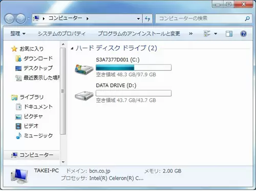The width and height of the screenshot is (256, 191).
Task: Click the コンピューター icon in navigation pane
Action: click(x=14, y=155)
